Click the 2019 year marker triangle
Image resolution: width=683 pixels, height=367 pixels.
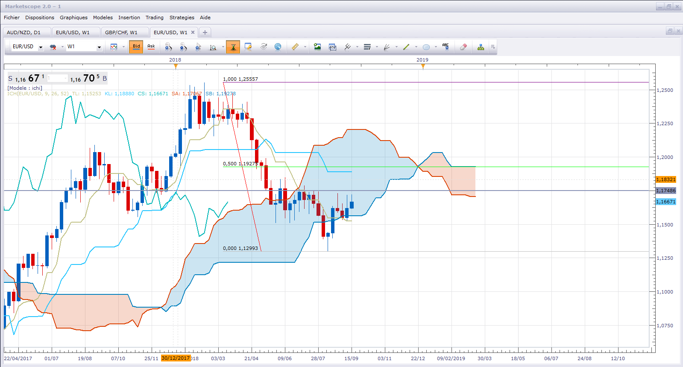423,66
